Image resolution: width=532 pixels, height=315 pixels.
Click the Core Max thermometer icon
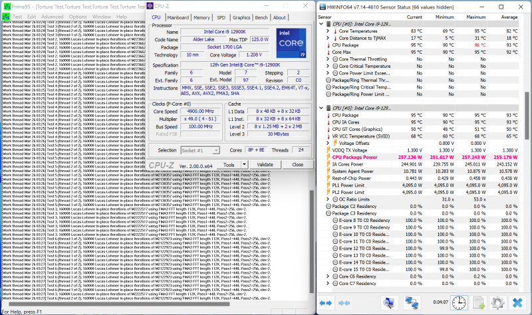coord(329,52)
